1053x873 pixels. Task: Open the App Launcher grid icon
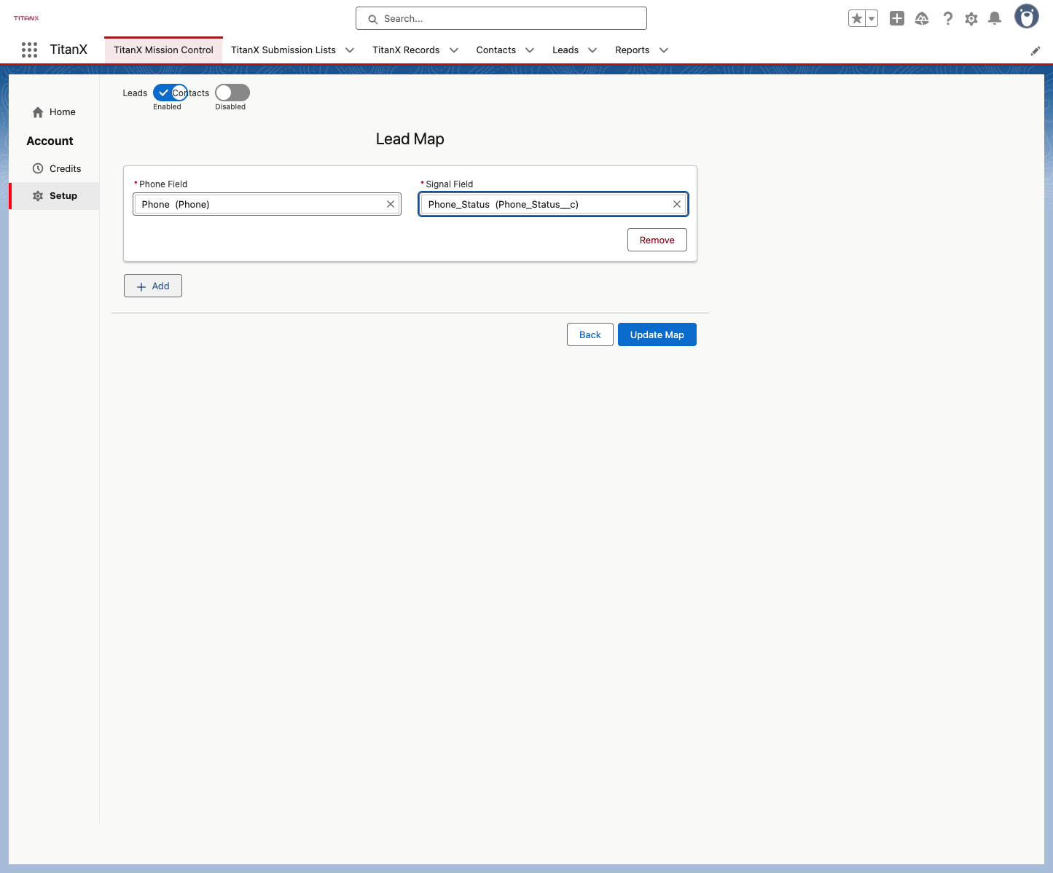click(29, 50)
